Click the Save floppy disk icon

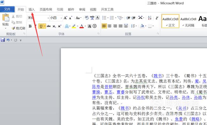tap(3, 40)
